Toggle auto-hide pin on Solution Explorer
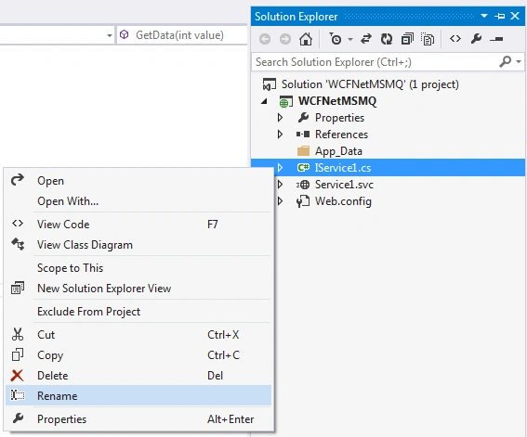Screen dimensions: 527x437 coord(499,16)
